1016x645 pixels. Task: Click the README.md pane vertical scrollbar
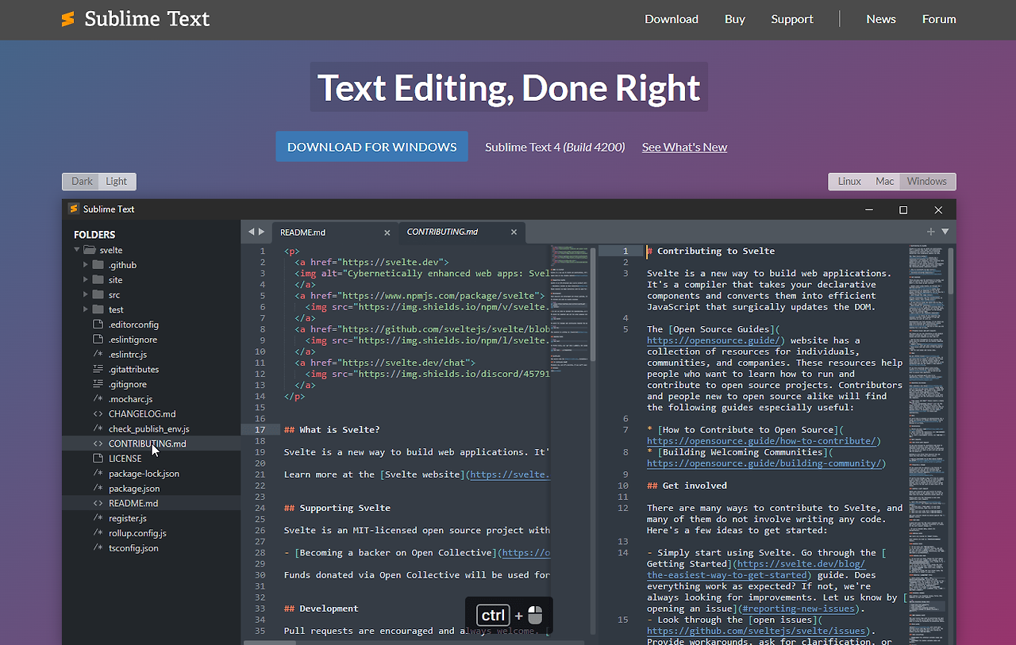593,305
